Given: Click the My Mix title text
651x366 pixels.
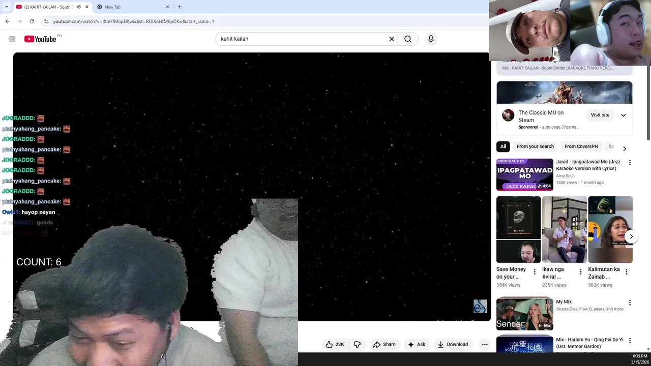Looking at the screenshot, I should point(564,302).
